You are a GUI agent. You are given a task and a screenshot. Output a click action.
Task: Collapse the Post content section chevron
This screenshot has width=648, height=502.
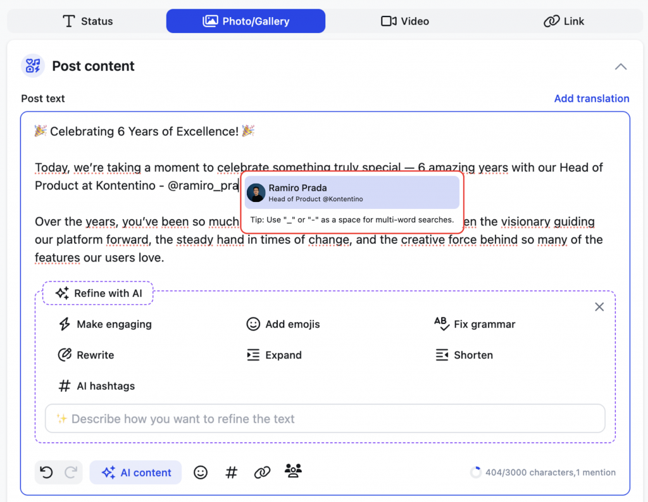(x=621, y=66)
